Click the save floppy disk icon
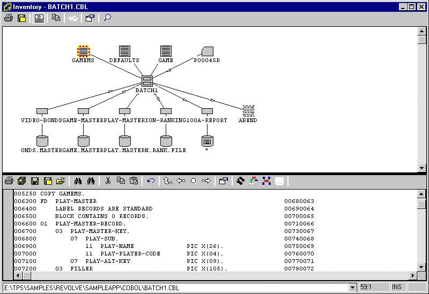Screen dimensions: 429x294 pyautogui.click(x=35, y=181)
